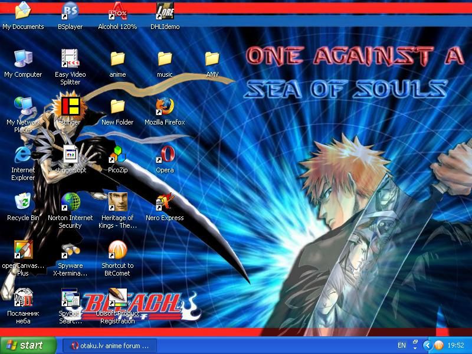Open the EN language bar selector
The height and width of the screenshot is (354, 472).
[402, 345]
